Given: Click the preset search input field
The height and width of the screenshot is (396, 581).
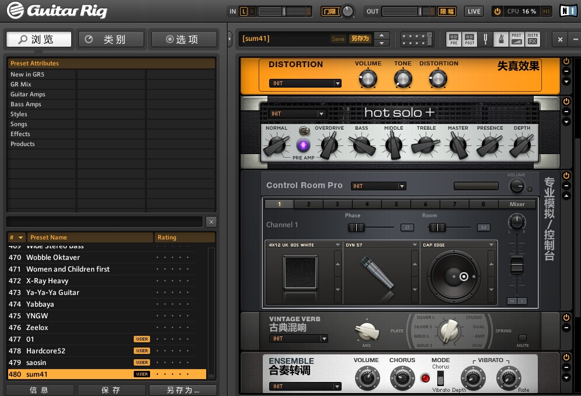Looking at the screenshot, I should click(x=105, y=222).
